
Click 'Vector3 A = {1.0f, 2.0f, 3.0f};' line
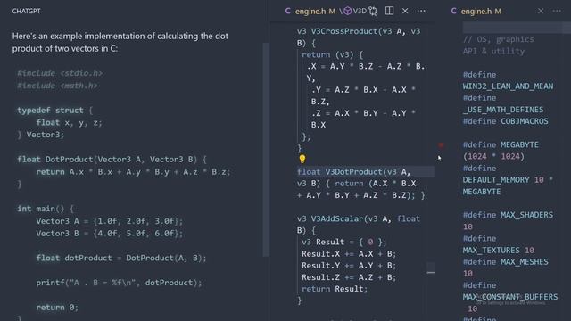(109, 221)
